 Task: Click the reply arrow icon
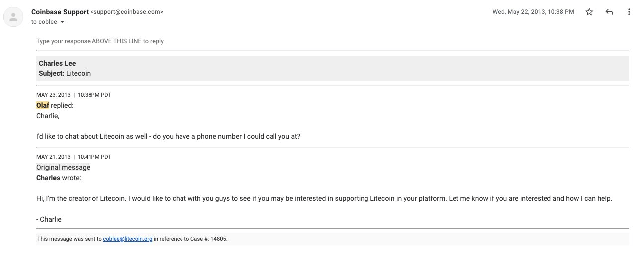coord(609,12)
